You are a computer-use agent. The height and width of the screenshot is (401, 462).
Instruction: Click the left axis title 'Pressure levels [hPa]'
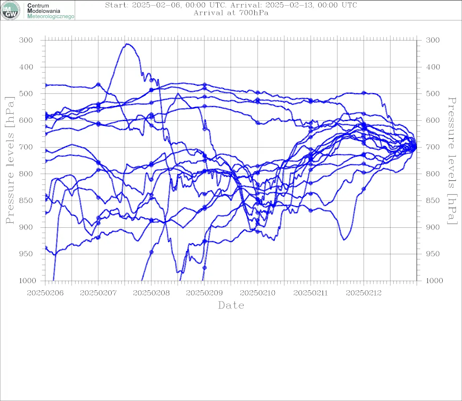(10, 160)
